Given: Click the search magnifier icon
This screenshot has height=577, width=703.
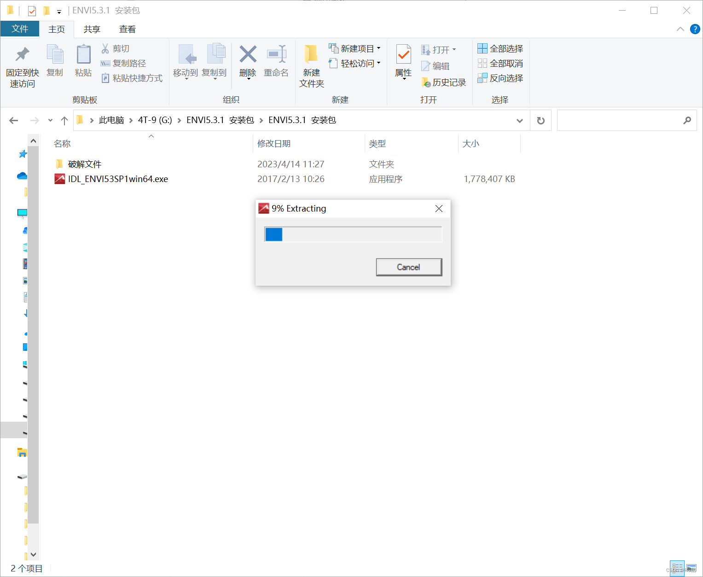Looking at the screenshot, I should [687, 120].
